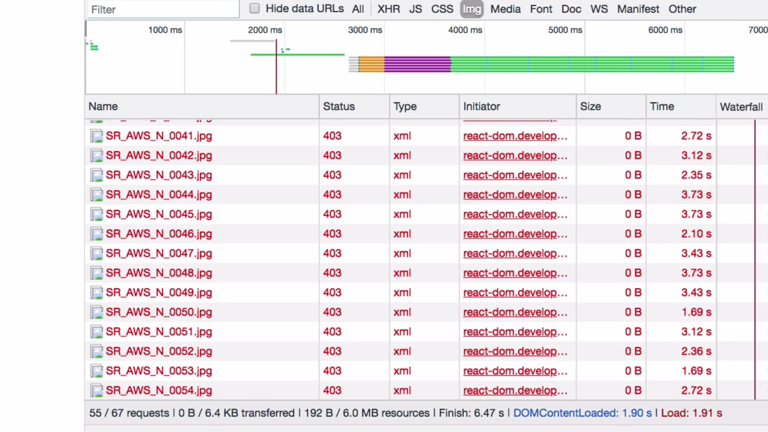Click the image file icon beside SR_AWS_N_0044.jpg
768x432 pixels.
(x=97, y=195)
